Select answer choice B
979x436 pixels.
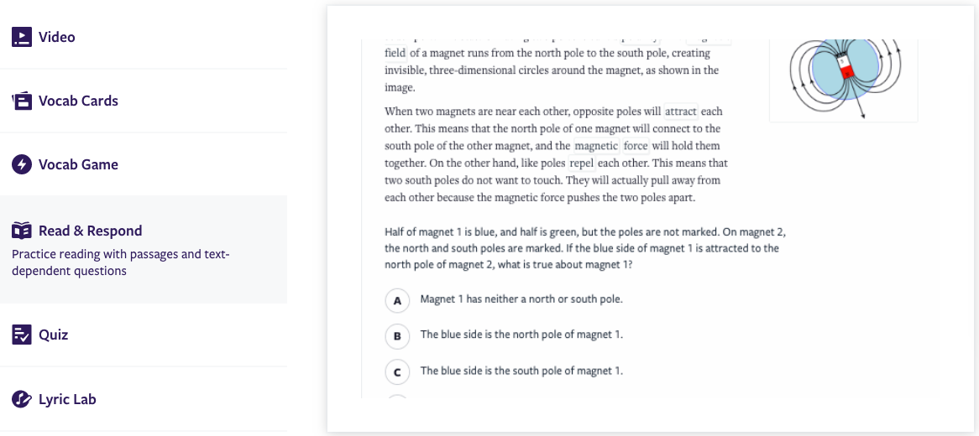(397, 335)
